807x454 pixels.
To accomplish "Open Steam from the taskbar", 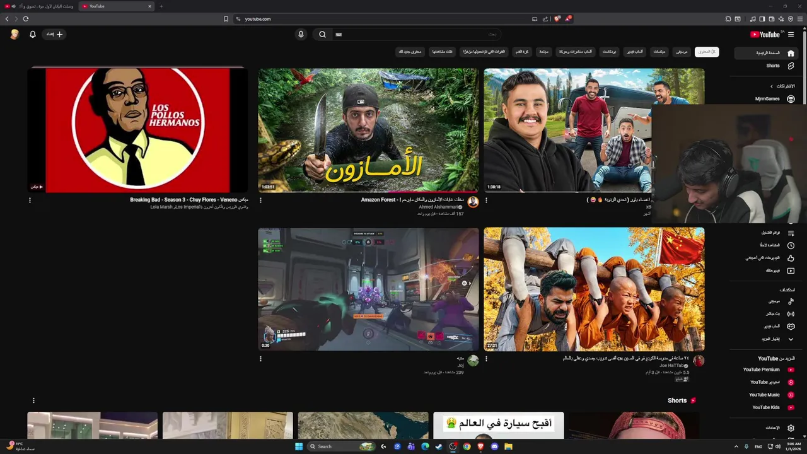I will [x=439, y=446].
